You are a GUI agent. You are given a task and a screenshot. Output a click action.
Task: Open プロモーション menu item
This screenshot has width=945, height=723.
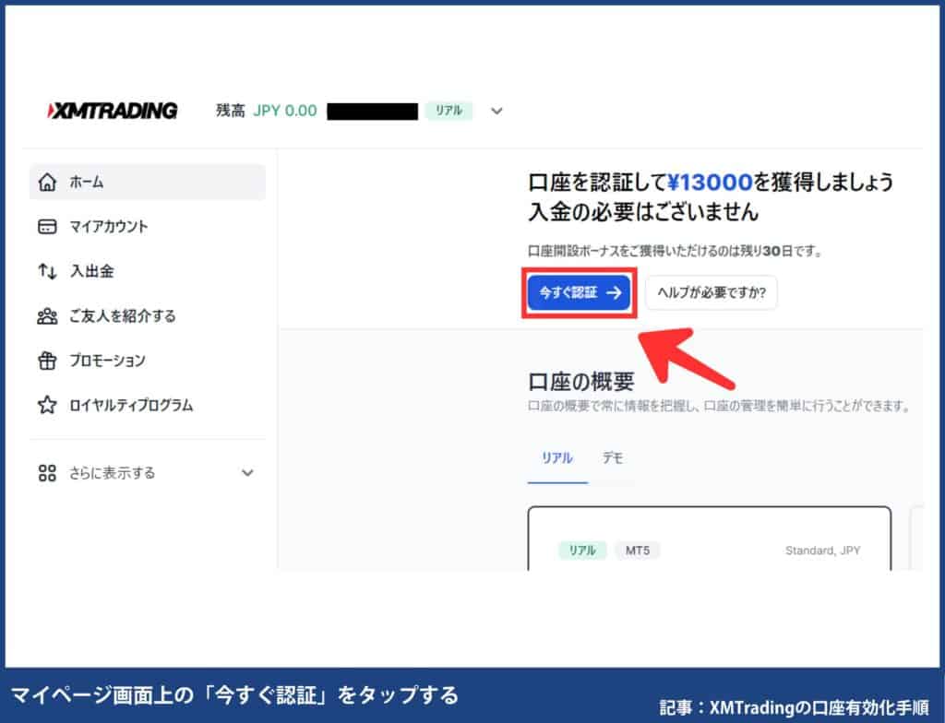(147, 361)
